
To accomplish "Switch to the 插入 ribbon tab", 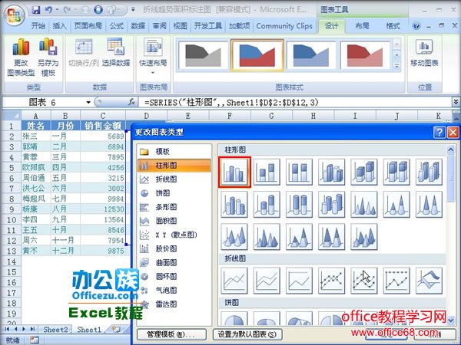I will [59, 26].
